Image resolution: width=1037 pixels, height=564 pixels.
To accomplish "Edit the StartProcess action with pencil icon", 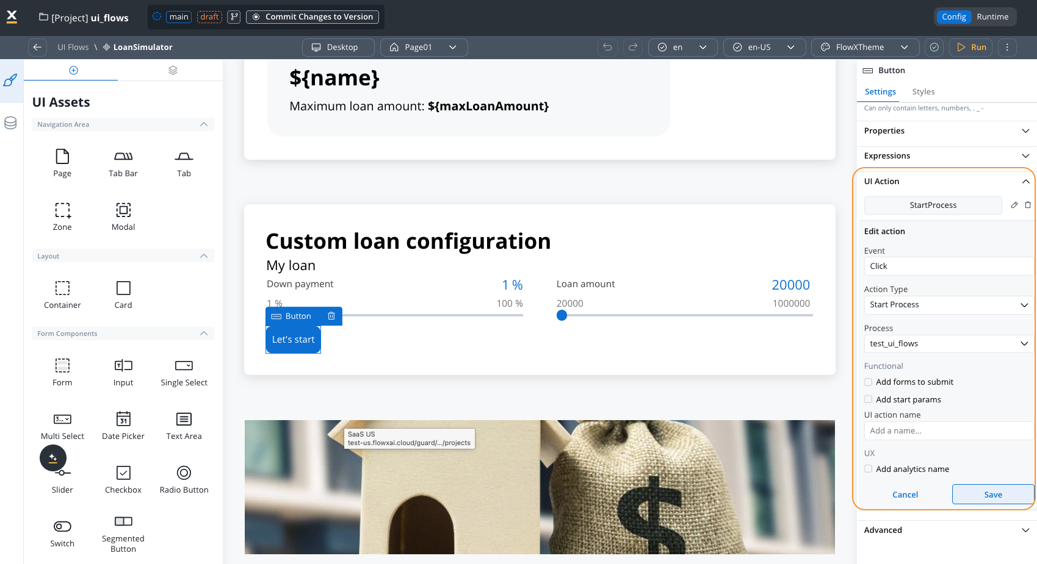I will (1014, 205).
